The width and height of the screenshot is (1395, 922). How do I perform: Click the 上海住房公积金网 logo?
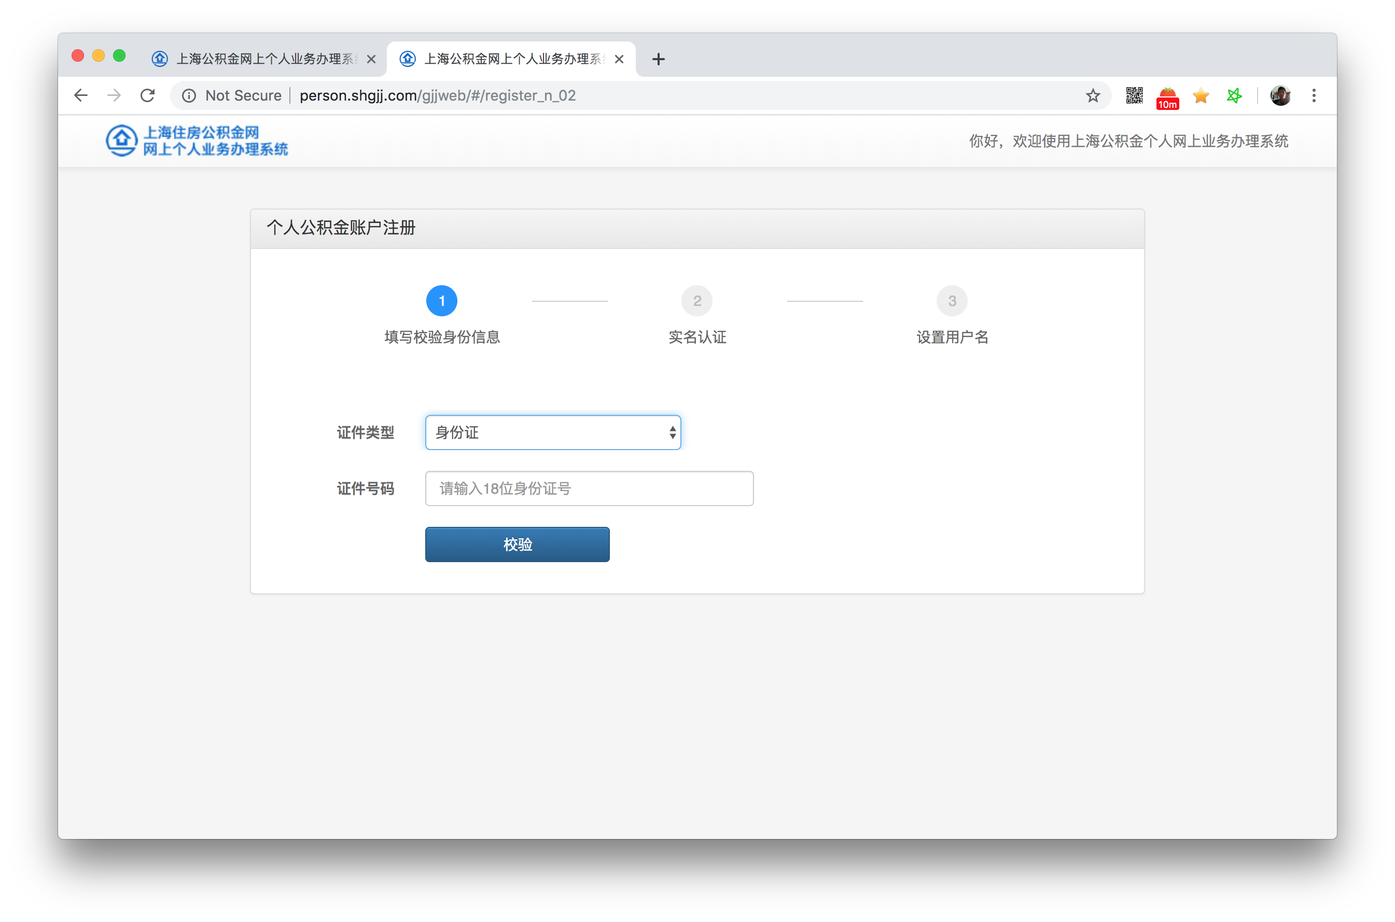click(197, 141)
